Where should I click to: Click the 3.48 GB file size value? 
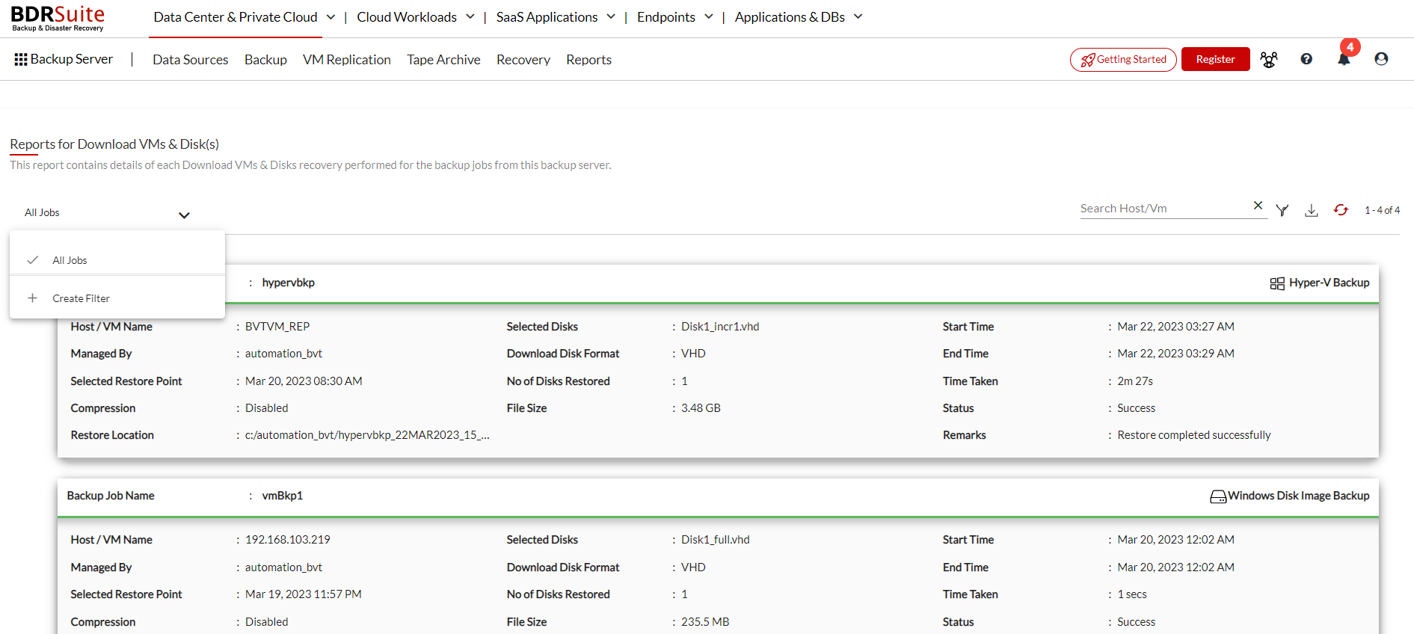701,408
